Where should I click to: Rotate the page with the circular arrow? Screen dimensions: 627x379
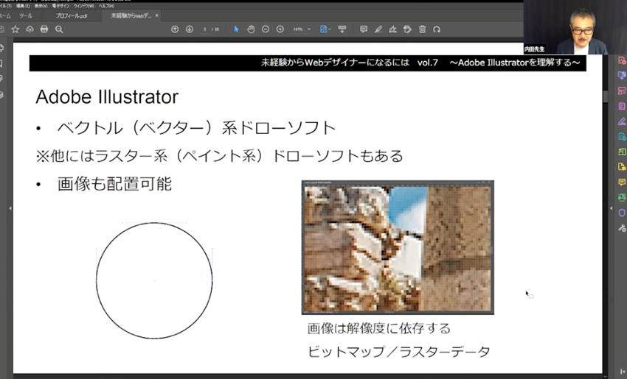click(437, 29)
